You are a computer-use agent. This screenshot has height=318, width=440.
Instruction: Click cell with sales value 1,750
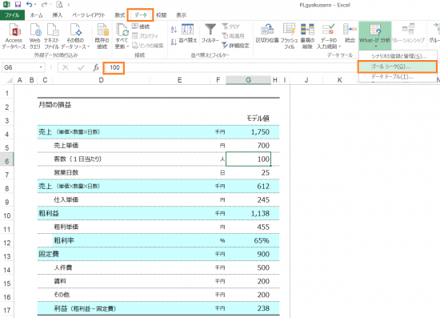point(248,132)
